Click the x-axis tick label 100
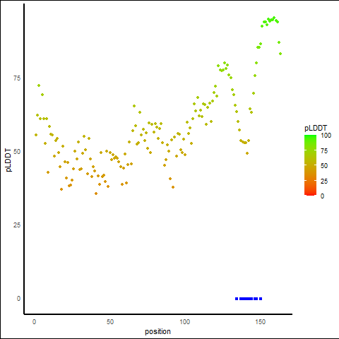 [x=185, y=321]
